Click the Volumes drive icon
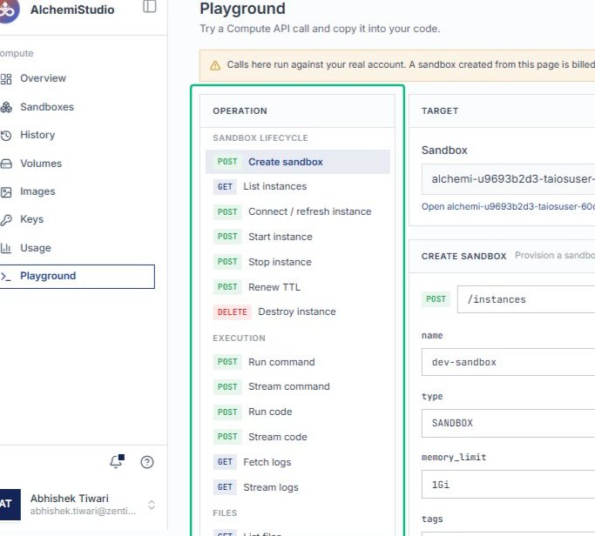595x536 pixels. [x=6, y=164]
